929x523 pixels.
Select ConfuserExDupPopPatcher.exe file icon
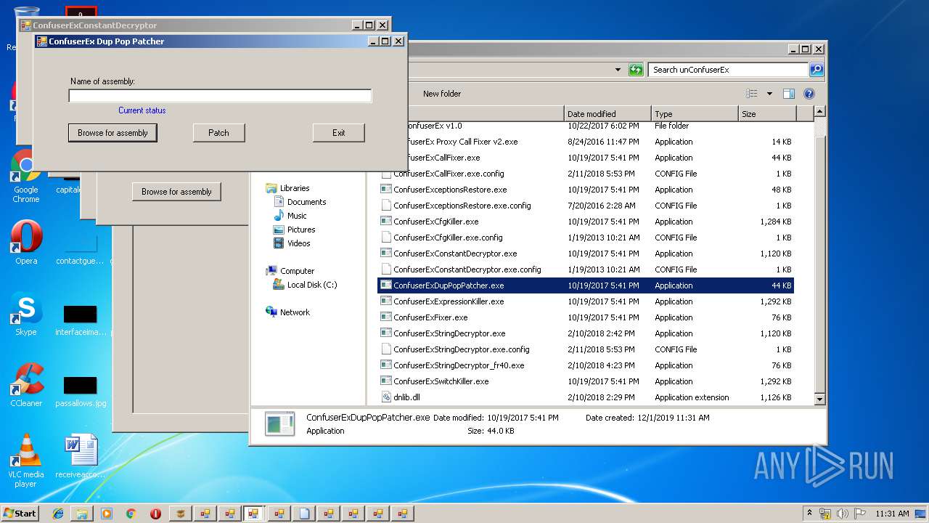tap(387, 285)
